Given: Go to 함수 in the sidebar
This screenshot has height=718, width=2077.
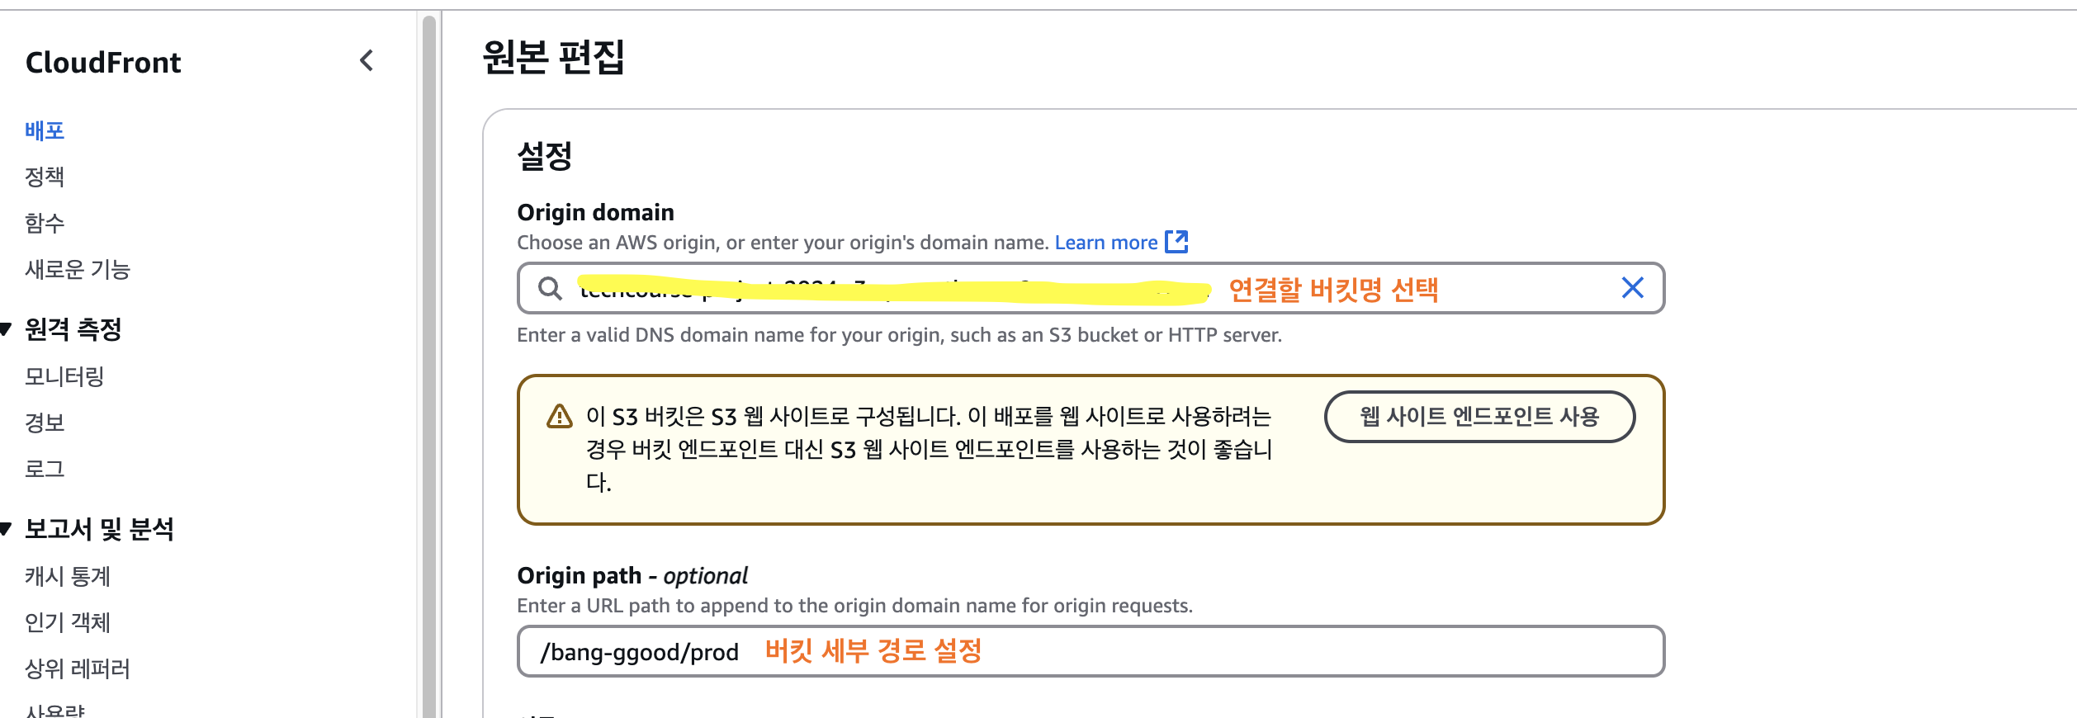Looking at the screenshot, I should (x=45, y=223).
